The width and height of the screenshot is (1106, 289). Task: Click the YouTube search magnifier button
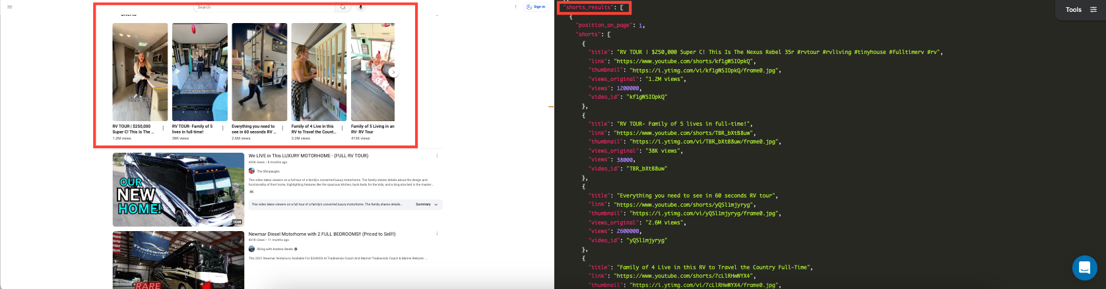[342, 7]
